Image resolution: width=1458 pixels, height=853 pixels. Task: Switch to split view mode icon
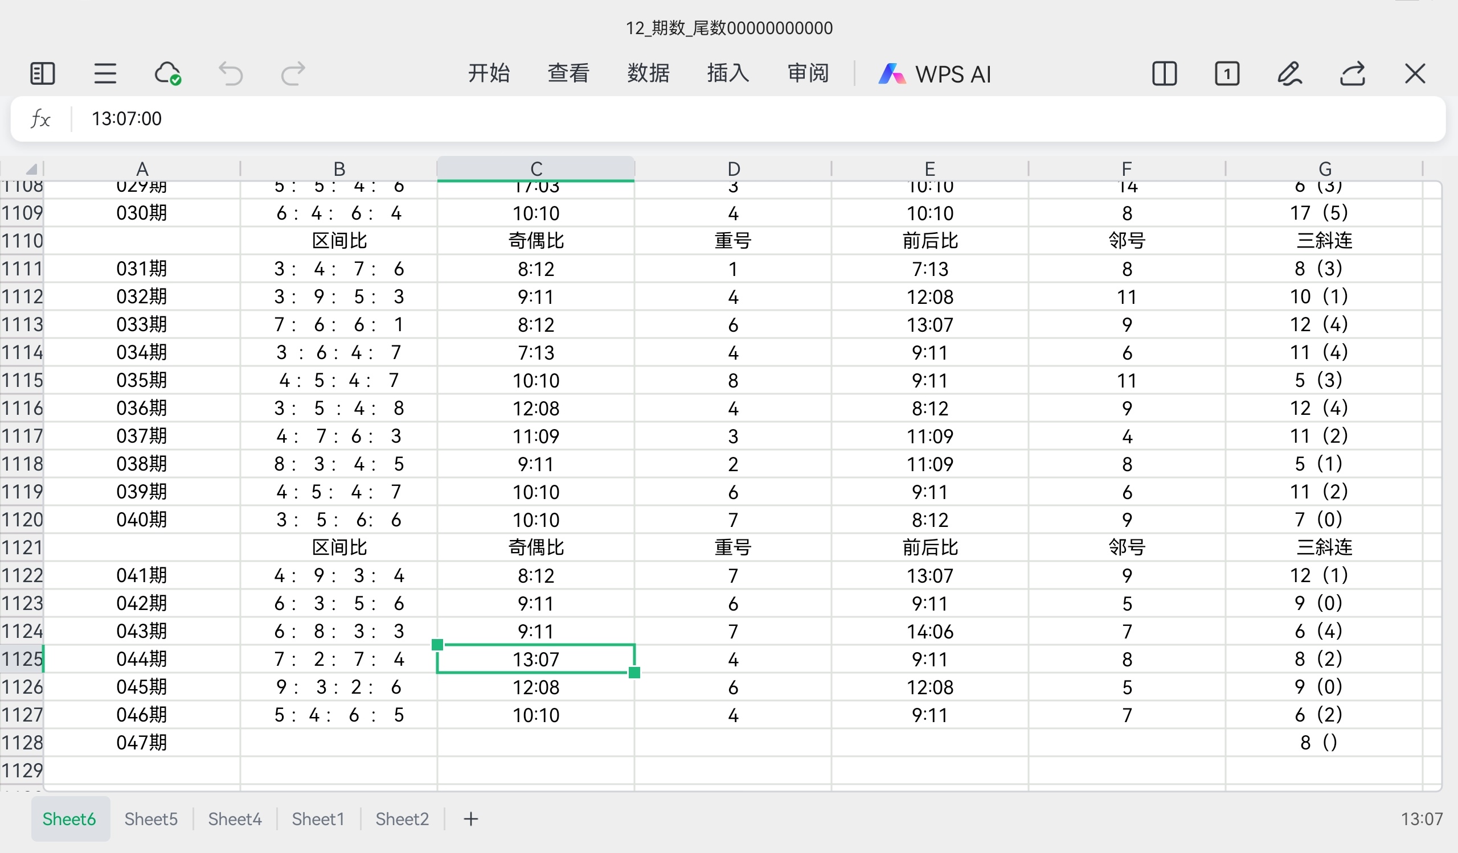tap(1164, 74)
